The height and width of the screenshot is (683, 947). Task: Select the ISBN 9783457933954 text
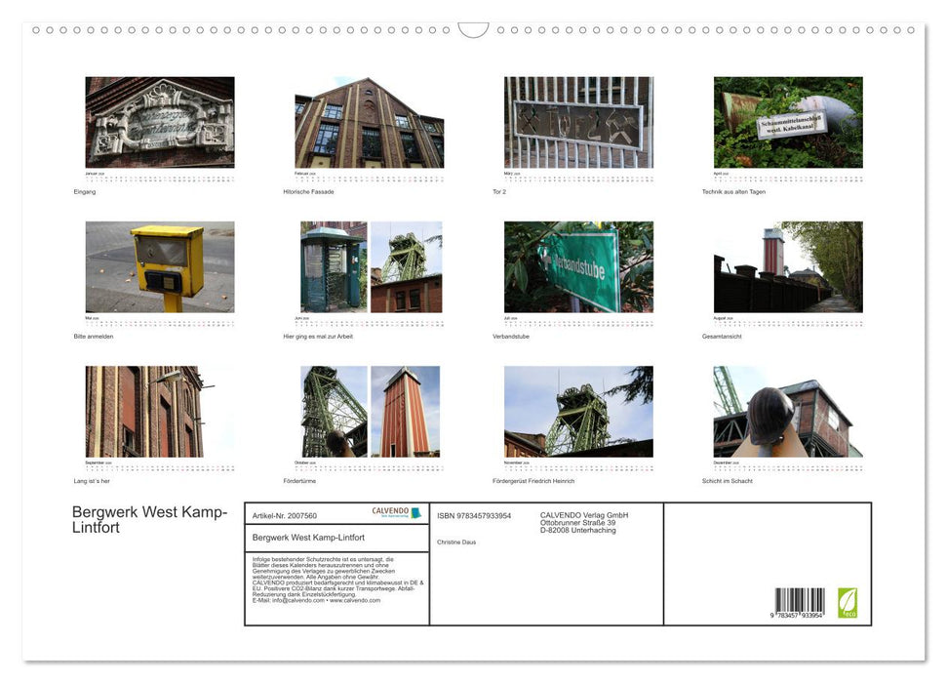[x=475, y=514]
